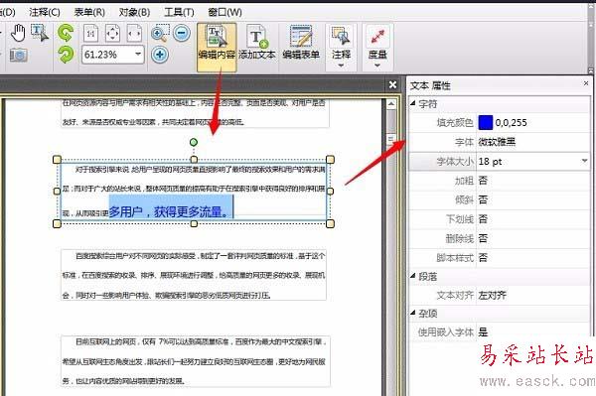Change the 文本对齐 alignment 左对齐 value
596x396 pixels.
coord(532,295)
